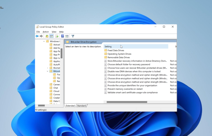212x136 pixels.
Task: Click the Removable Data Drives folder icon
Action: [106, 57]
